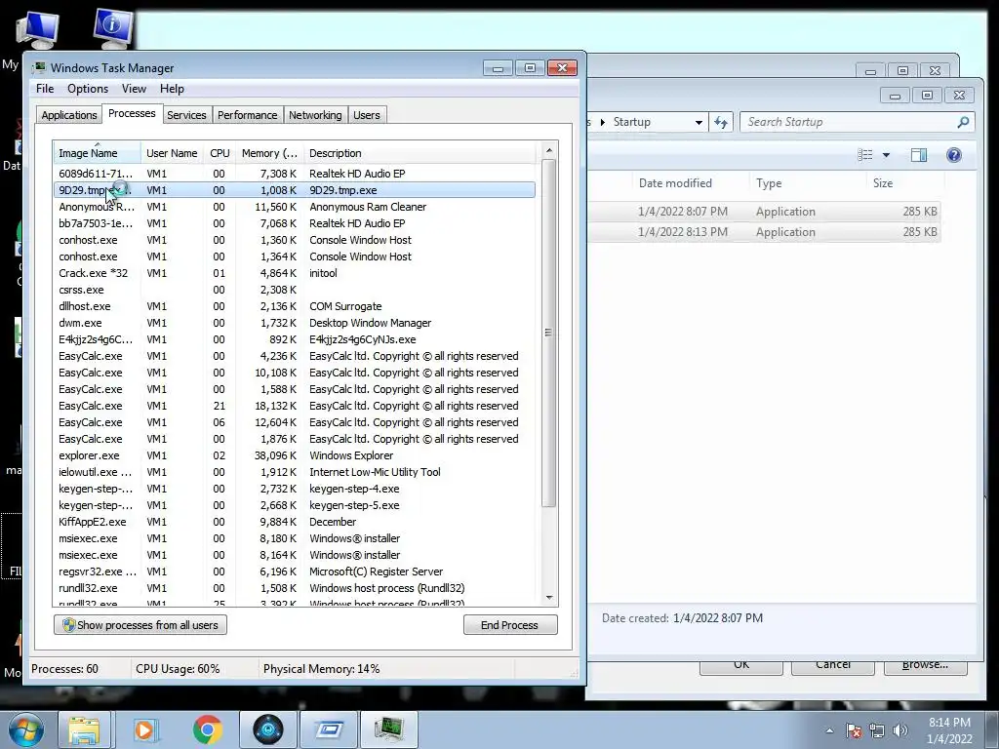The height and width of the screenshot is (749, 999).
Task: Select the keygen-step-4.exe process row
Action: point(294,489)
